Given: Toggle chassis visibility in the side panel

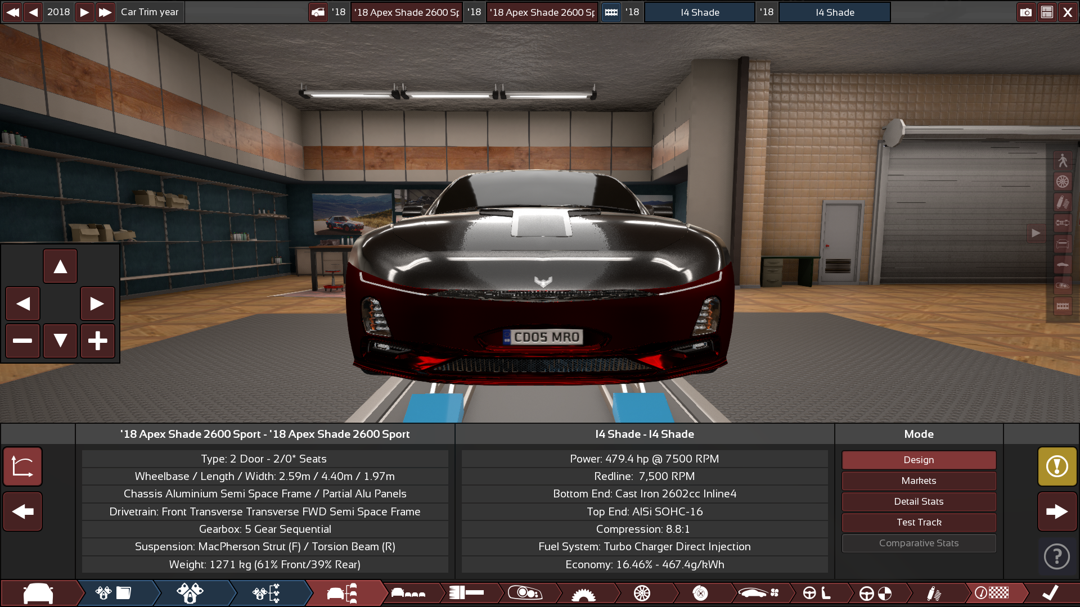Looking at the screenshot, I should 1063,223.
